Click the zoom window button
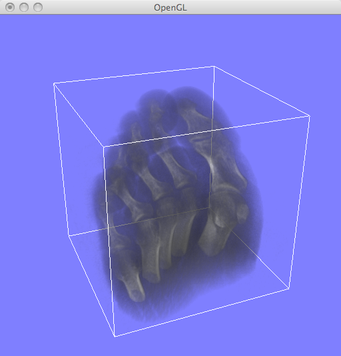 click(38, 7)
